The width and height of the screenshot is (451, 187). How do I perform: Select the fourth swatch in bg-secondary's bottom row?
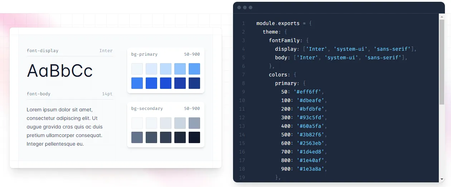180,137
